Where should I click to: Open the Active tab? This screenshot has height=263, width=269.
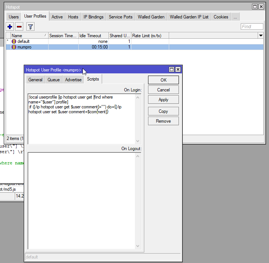tap(57, 17)
